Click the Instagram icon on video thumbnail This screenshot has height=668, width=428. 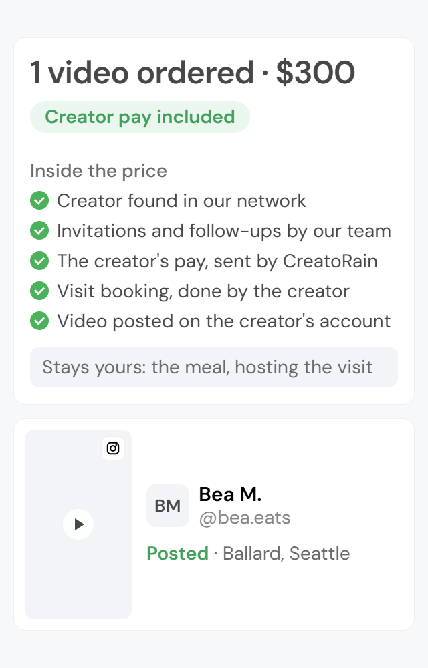tap(113, 448)
